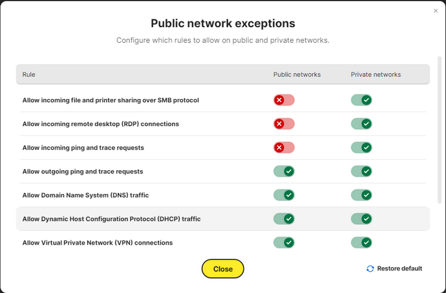Disable VPN connections on private networks
This screenshot has width=446, height=293.
pyautogui.click(x=361, y=243)
